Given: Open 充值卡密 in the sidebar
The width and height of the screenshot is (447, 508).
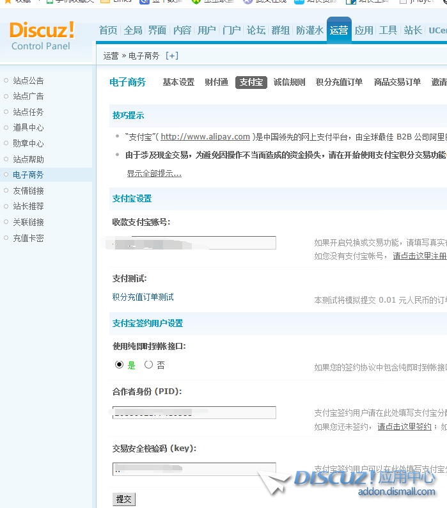Looking at the screenshot, I should pos(28,239).
